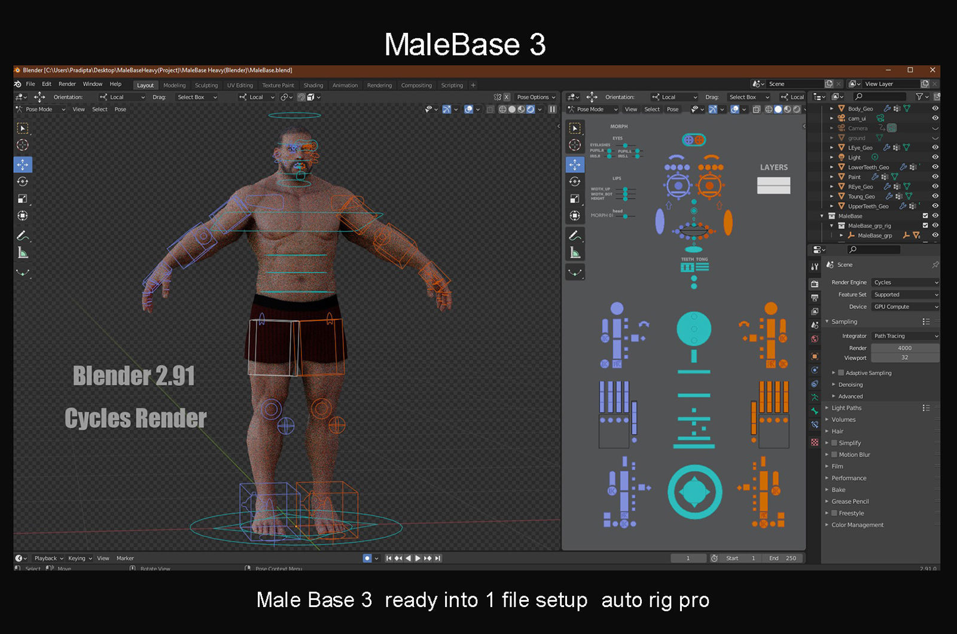Open Pose Mode dropdown in left viewport

point(40,109)
